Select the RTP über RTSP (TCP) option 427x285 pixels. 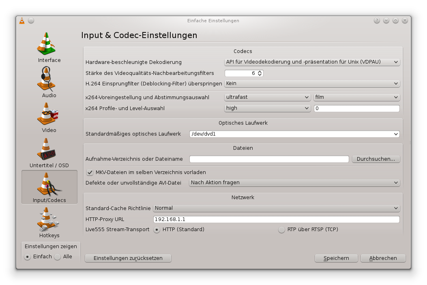coord(281,230)
